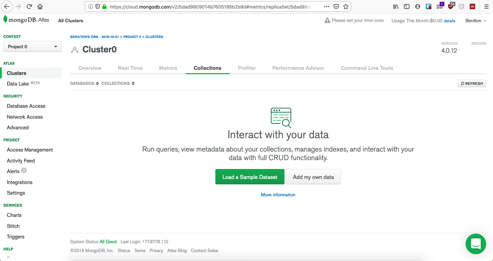Select the Collections tab
The image size is (493, 261).
[207, 68]
